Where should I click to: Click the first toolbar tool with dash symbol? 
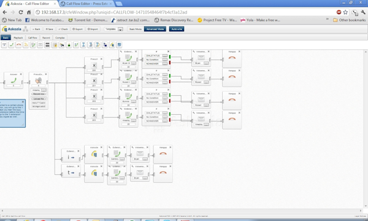4,45
